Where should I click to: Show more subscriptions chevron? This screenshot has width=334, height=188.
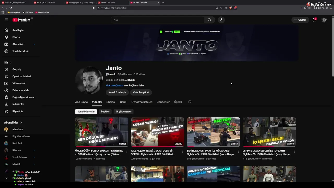coord(6,178)
